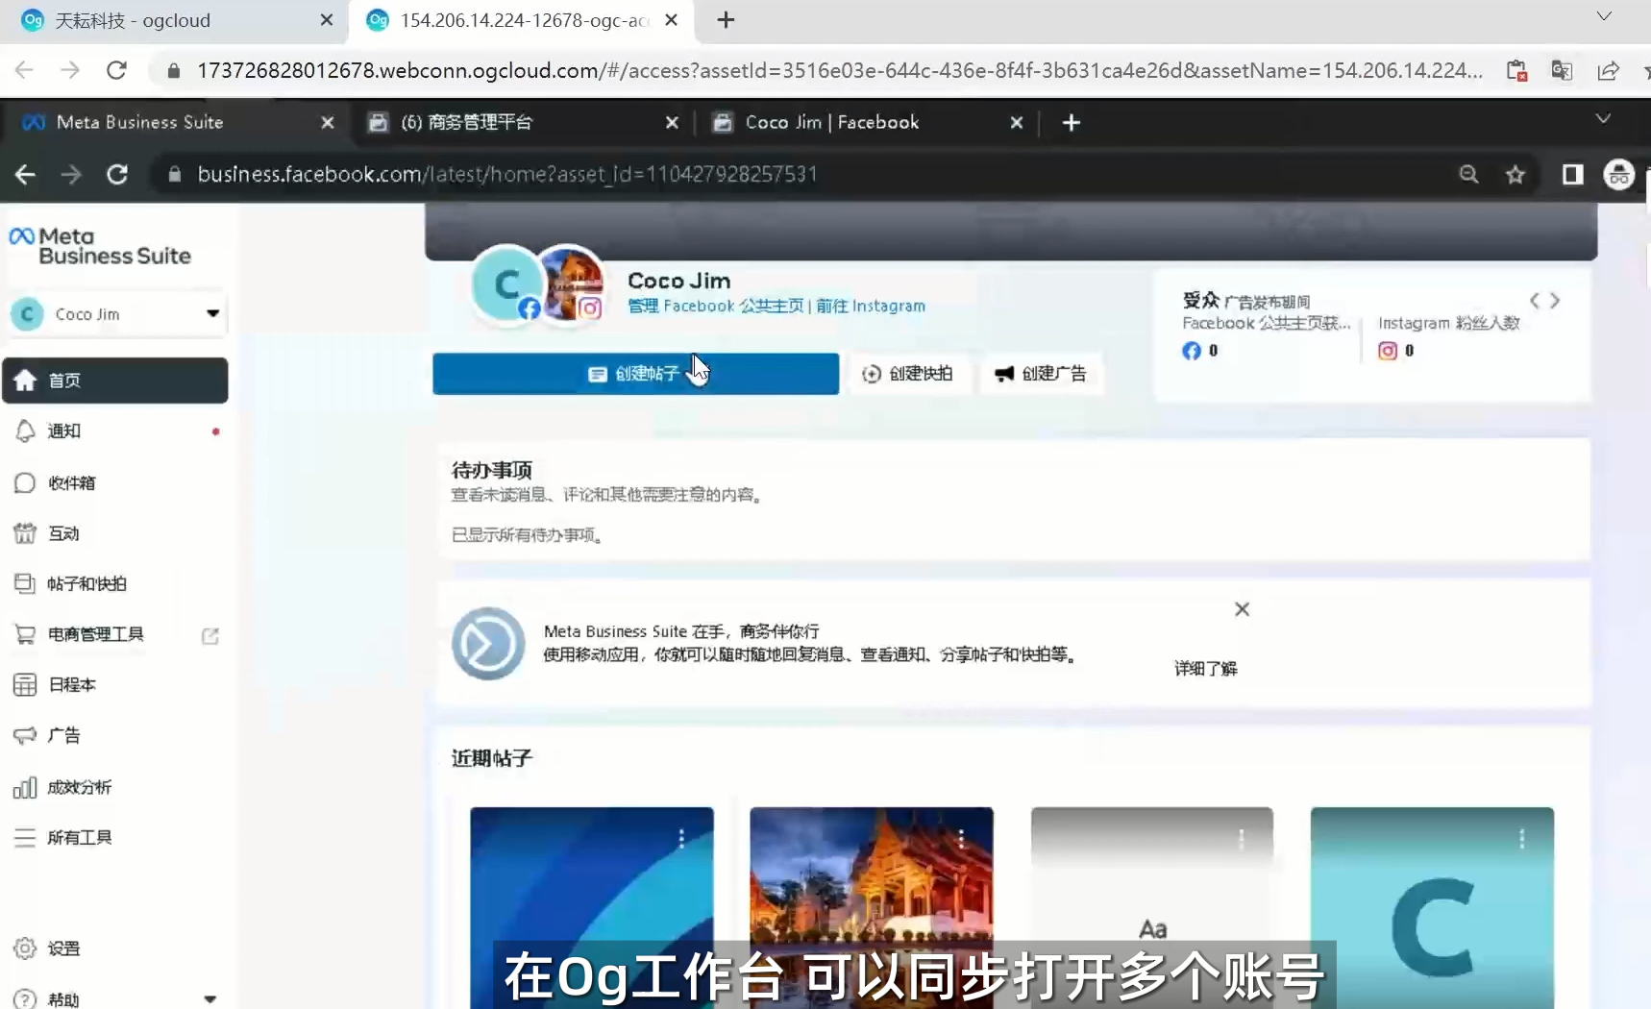Viewport: 1651px width, 1009px height.
Task: Click the Instagram 粉丝人数 metric
Action: click(1448, 336)
